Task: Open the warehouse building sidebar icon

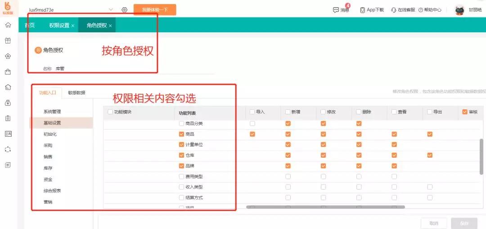Action: [8, 87]
